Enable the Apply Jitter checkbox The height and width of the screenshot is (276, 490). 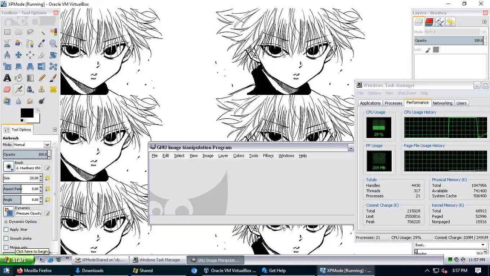[6, 230]
